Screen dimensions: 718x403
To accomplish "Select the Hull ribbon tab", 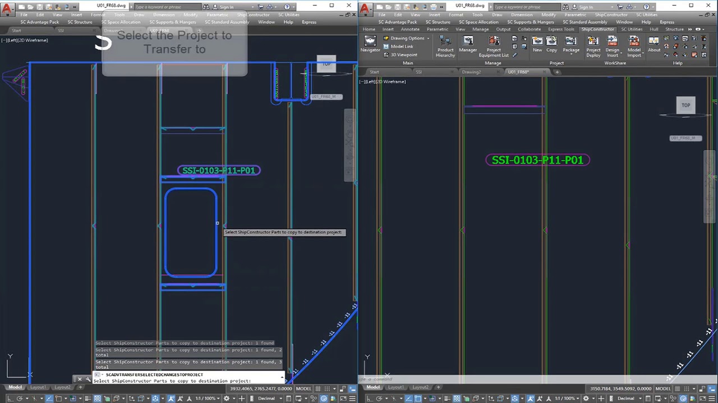I will click(x=654, y=29).
